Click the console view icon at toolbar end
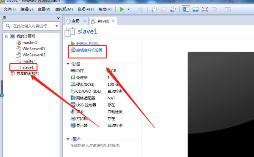This screenshot has height=157, width=254. [228, 9]
